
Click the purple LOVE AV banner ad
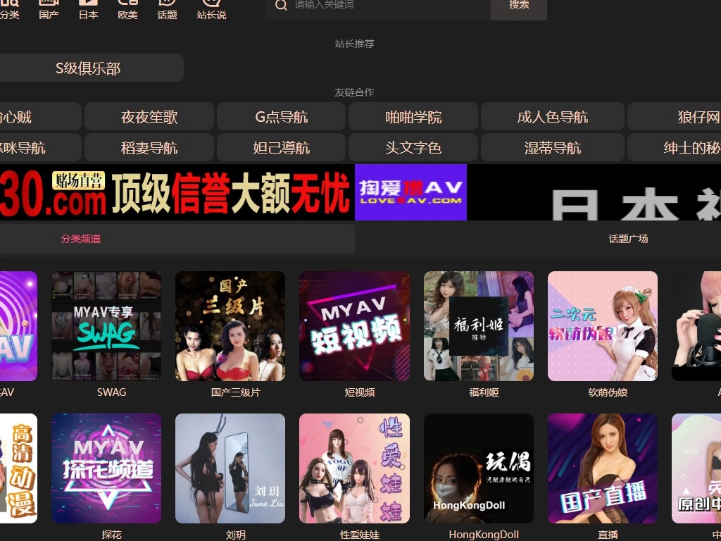410,192
